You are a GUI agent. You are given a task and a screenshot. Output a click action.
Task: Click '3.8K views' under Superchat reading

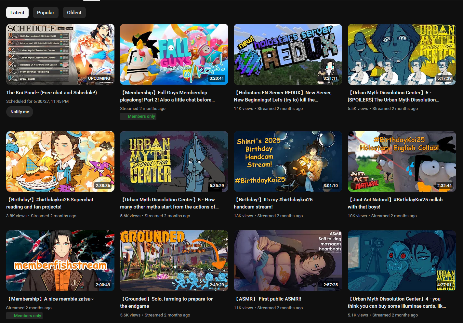point(16,216)
